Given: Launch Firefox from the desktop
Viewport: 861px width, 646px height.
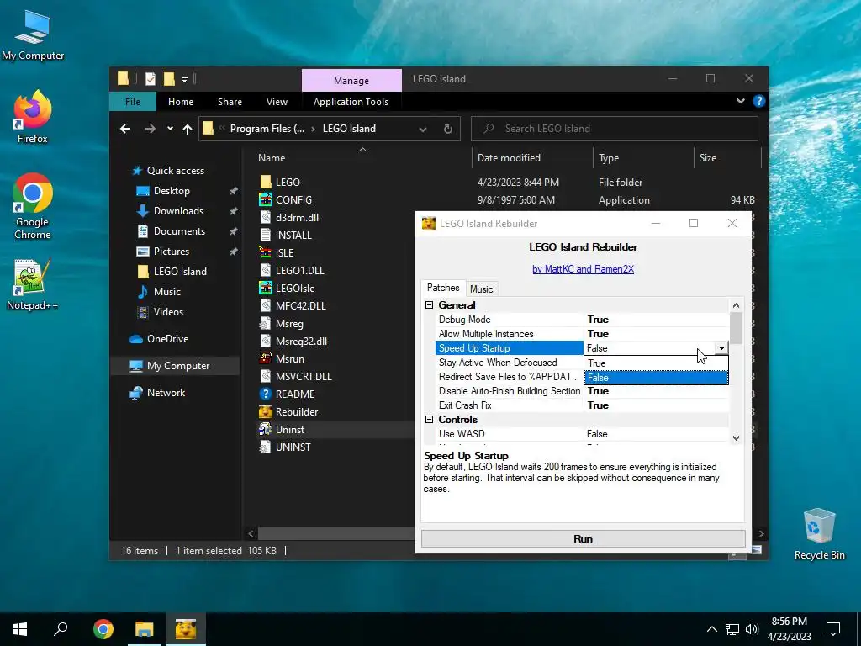Looking at the screenshot, I should 33,117.
